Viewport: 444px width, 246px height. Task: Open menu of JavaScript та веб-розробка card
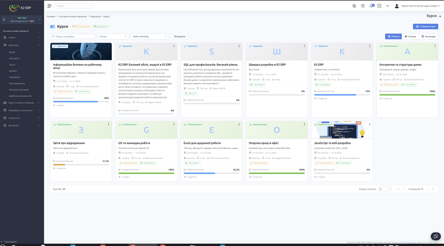369,124
